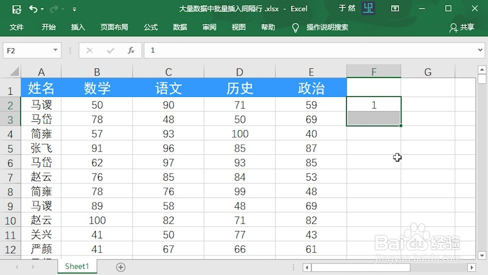Click the 政治 header cell

[311, 88]
